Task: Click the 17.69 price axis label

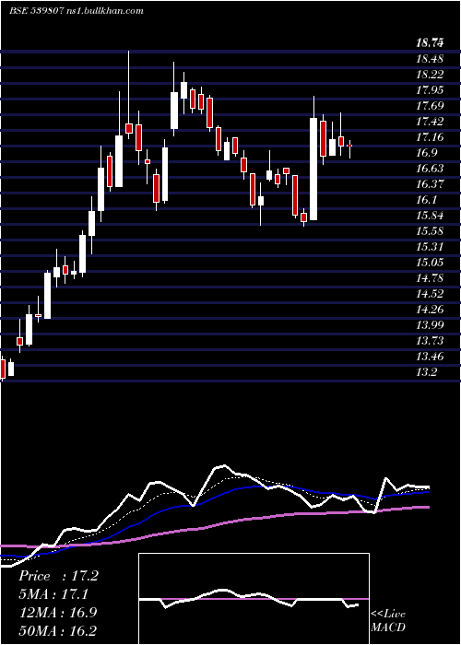Action: (x=430, y=106)
